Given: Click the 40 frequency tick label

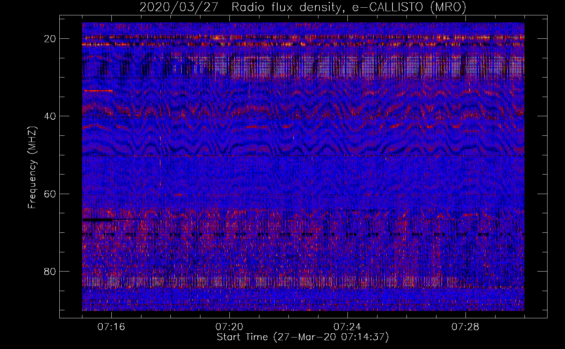Looking at the screenshot, I should (x=50, y=116).
